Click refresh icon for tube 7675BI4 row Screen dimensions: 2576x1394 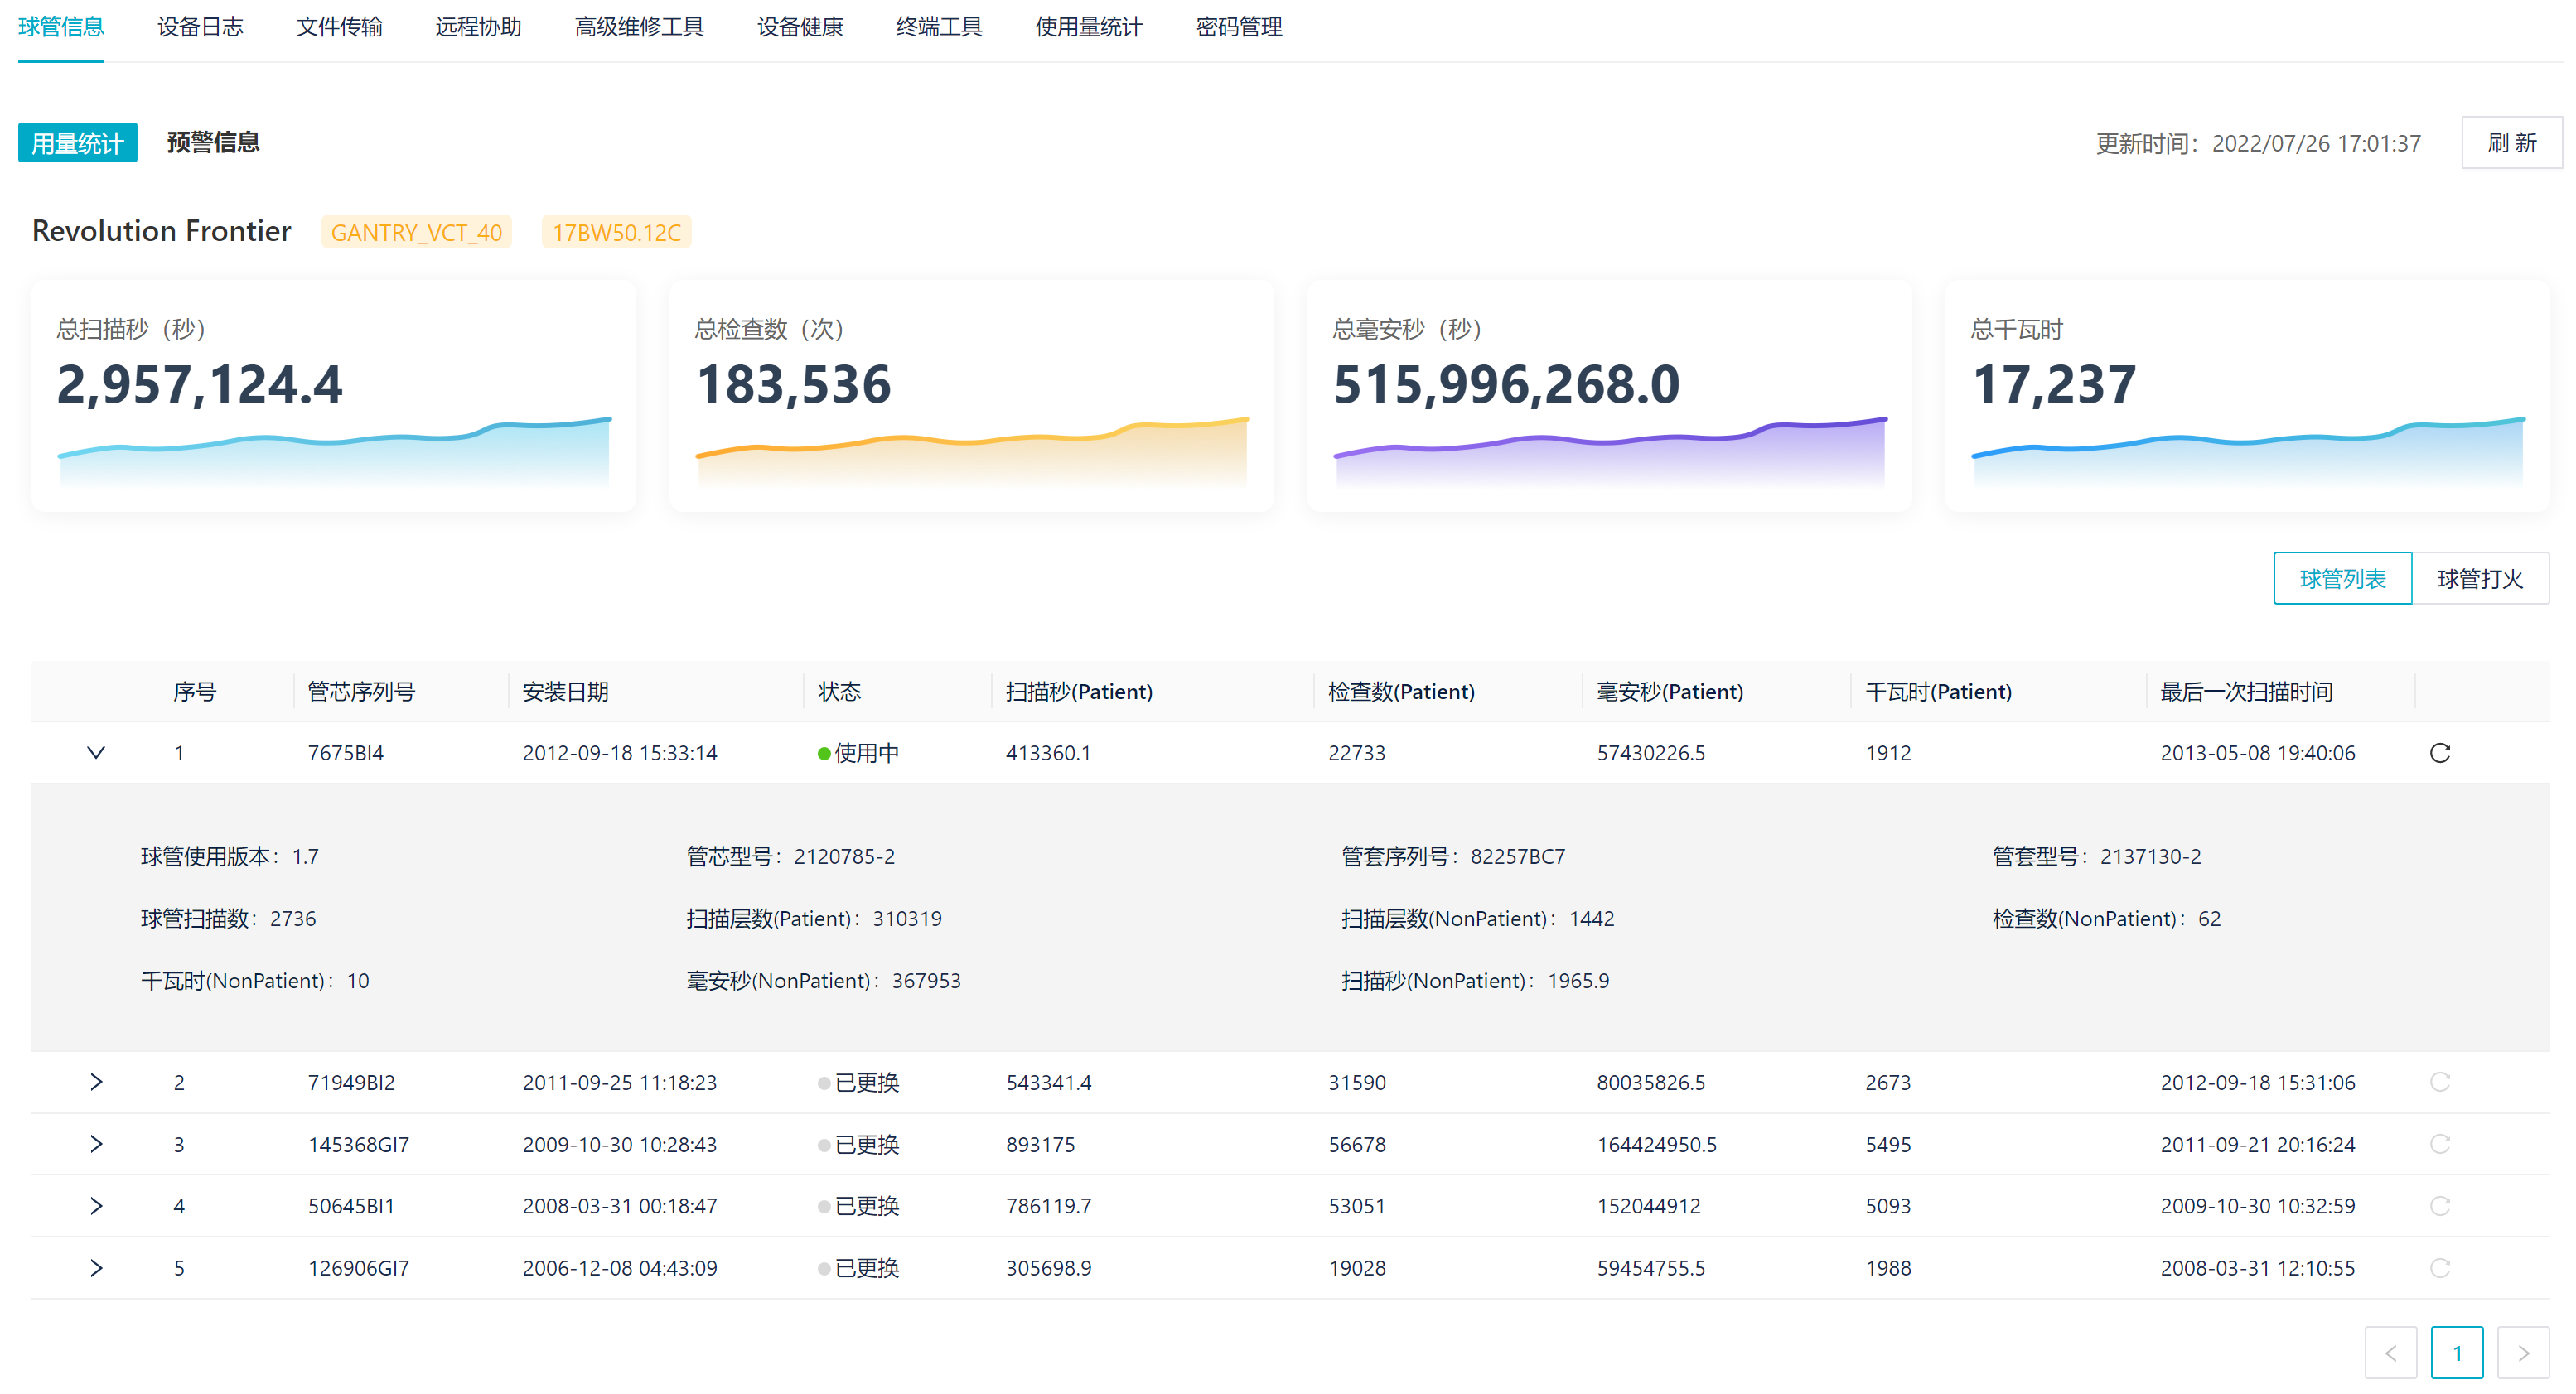(2439, 753)
